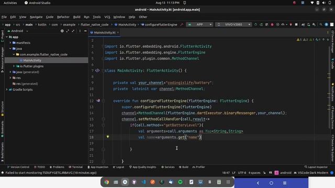335x188 pixels.
Task: Open the Navigate menu
Action: (36, 17)
